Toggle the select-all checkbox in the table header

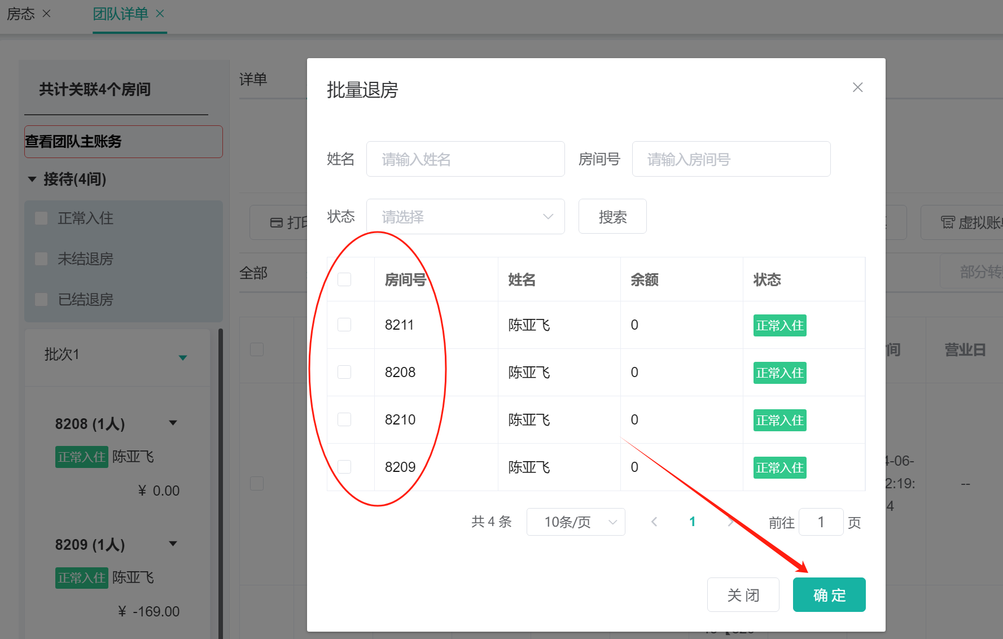[344, 279]
